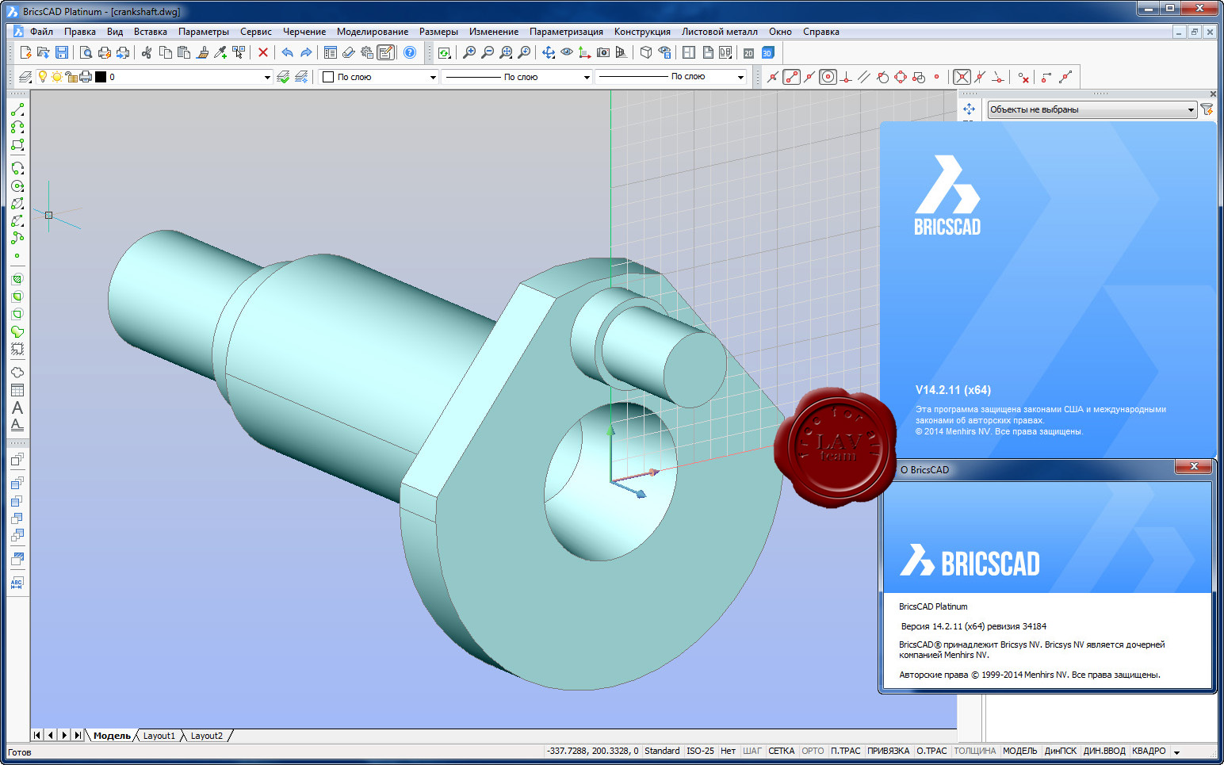Open Объекты не выбраны selection dropdown
Screen dimensions: 1224x765
pyautogui.click(x=1092, y=109)
